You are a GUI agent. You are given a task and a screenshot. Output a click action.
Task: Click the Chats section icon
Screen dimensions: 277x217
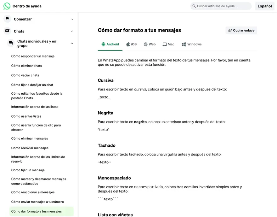point(7,31)
